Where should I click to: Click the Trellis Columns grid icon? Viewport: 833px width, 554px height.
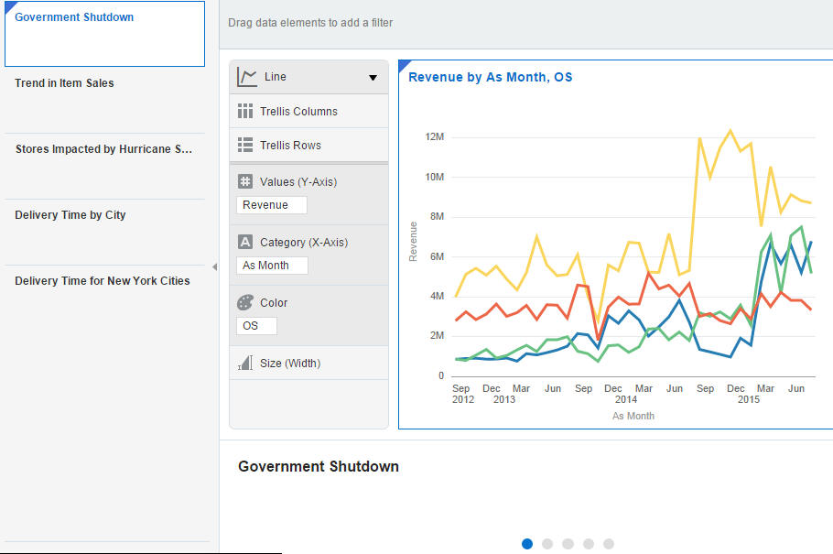pos(245,111)
